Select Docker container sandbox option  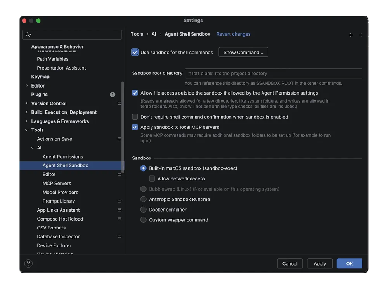pyautogui.click(x=144, y=210)
